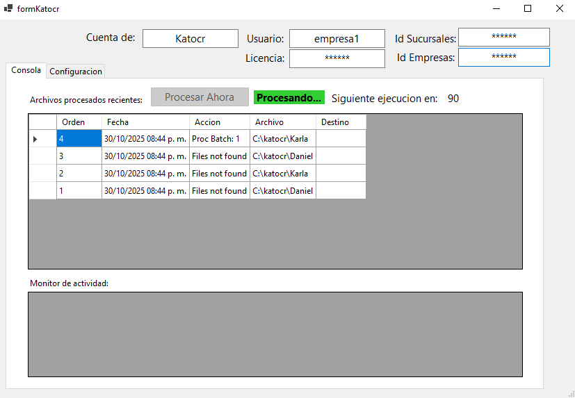Viewport: 575px width, 398px height.
Task: Sort by the Orden column header
Action: pos(79,122)
